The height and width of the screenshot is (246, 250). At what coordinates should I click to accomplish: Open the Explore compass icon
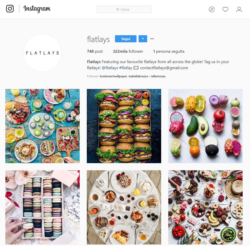click(x=212, y=9)
